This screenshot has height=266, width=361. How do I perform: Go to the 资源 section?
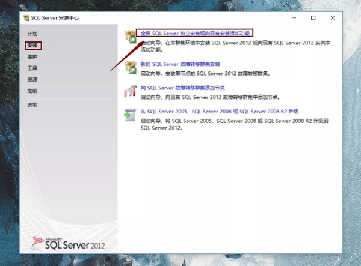pos(32,80)
